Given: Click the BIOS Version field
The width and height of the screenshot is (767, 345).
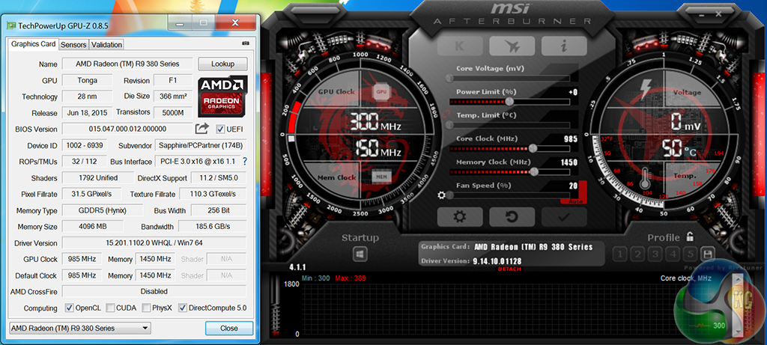Looking at the screenshot, I should point(127,129).
